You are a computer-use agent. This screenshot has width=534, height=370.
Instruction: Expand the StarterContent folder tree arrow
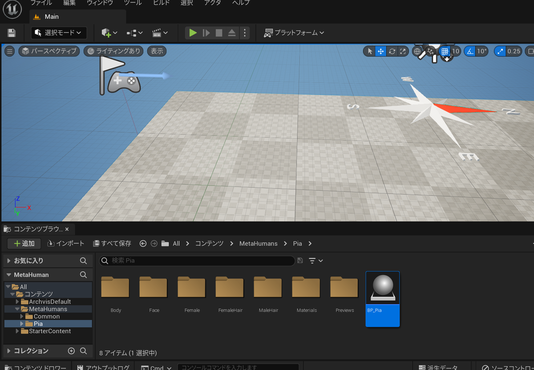pyautogui.click(x=18, y=331)
